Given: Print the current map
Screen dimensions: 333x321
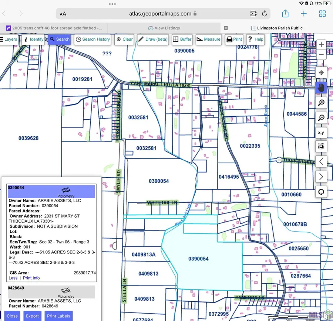Looking at the screenshot, I should pyautogui.click(x=234, y=39).
